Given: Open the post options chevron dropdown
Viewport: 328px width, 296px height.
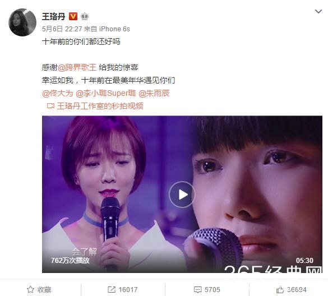Looking at the screenshot, I should coord(318,11).
